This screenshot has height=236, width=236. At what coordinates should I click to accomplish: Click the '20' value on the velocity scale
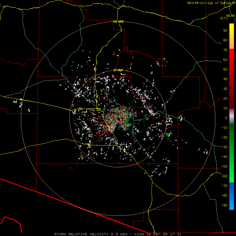pos(225,98)
